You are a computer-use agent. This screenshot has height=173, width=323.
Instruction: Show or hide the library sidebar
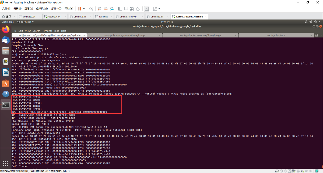tap(120, 9)
